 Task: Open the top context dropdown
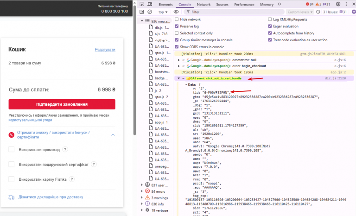(163, 12)
